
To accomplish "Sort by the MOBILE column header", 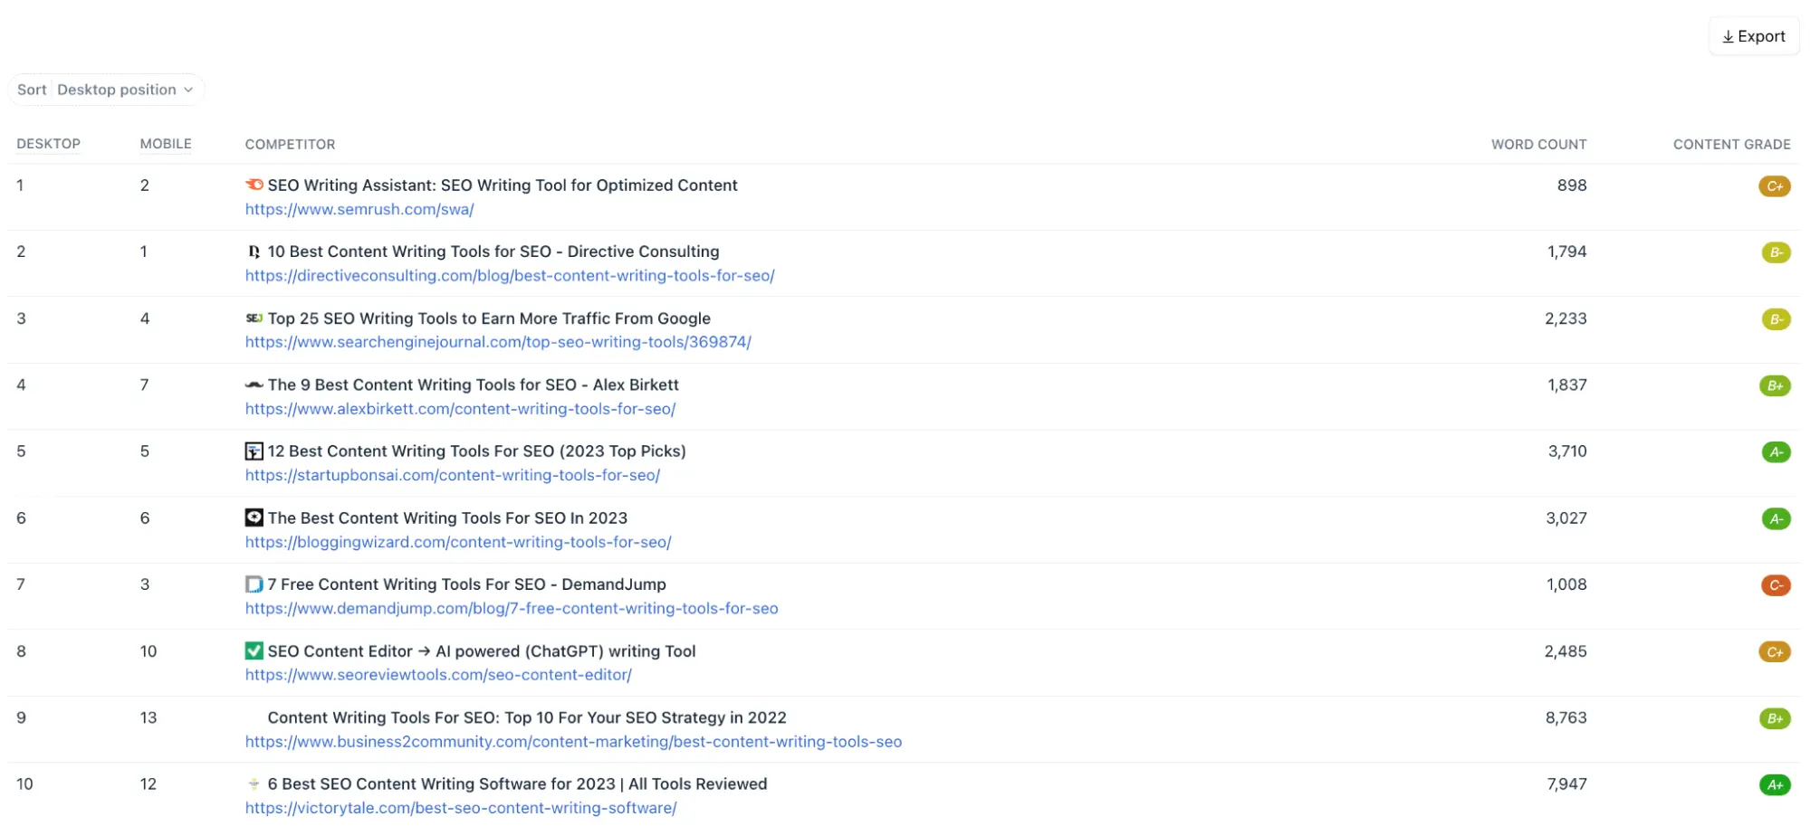I will (x=166, y=144).
